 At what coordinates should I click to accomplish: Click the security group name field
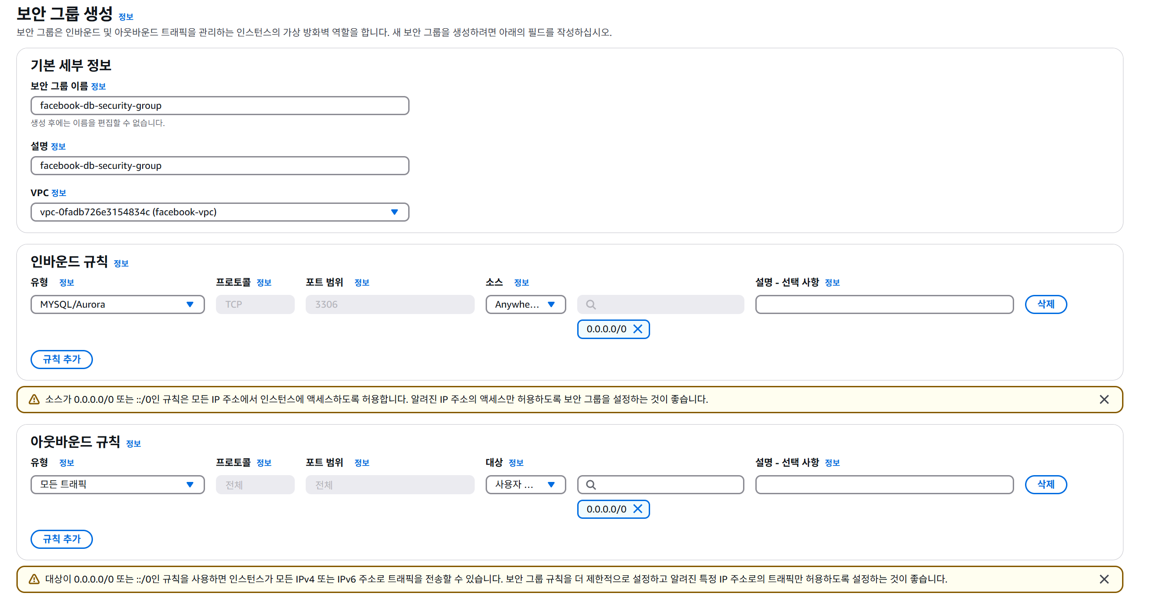pyautogui.click(x=220, y=106)
